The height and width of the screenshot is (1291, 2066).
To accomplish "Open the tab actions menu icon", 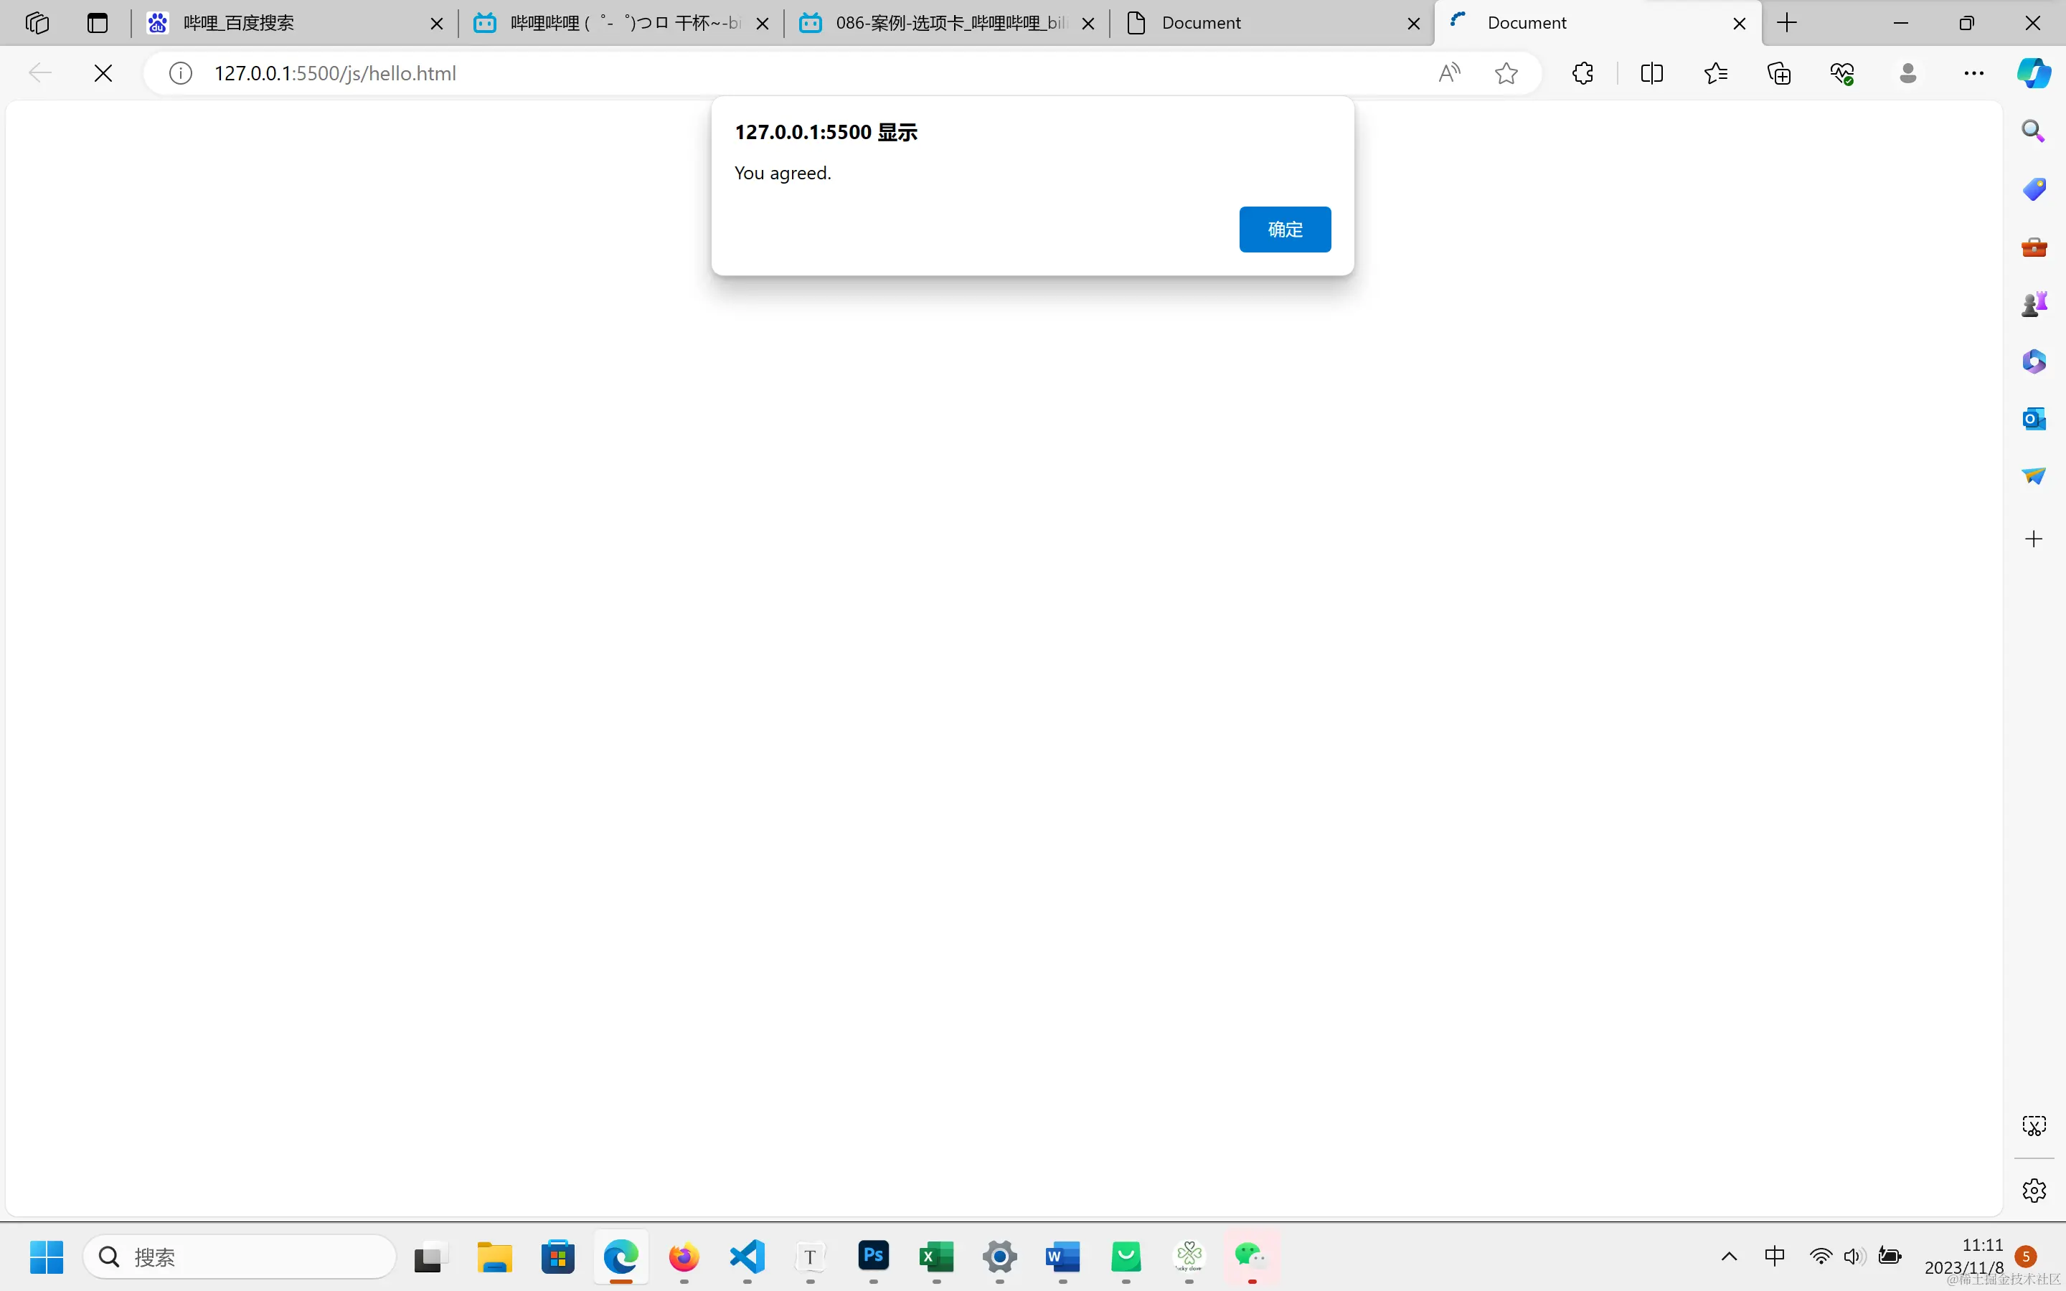I will (98, 23).
